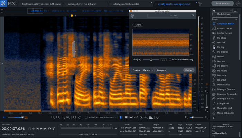
Task: Select the lasso selection tool
Action: pos(136,117)
